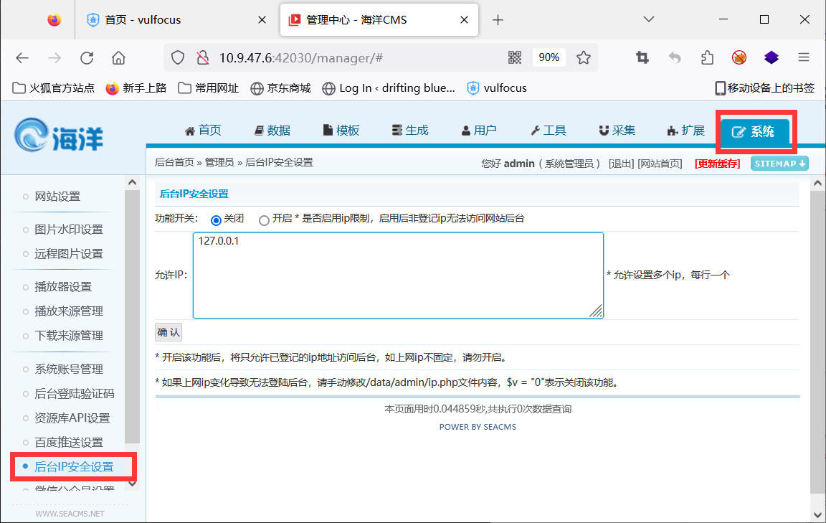Viewport: 826px width, 523px height.
Task: Open 播放器设置 in the sidebar
Action: point(63,288)
